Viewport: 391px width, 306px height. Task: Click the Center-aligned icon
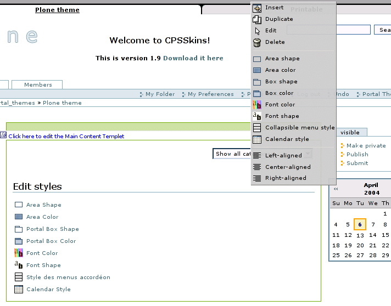(257, 167)
